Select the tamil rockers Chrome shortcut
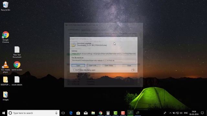 (17, 66)
